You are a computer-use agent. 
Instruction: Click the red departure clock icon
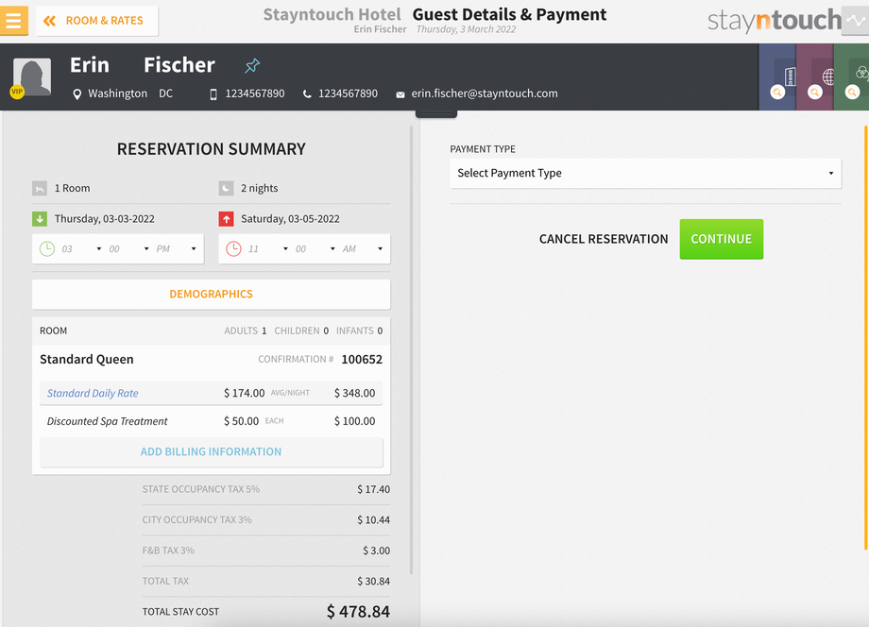point(234,248)
